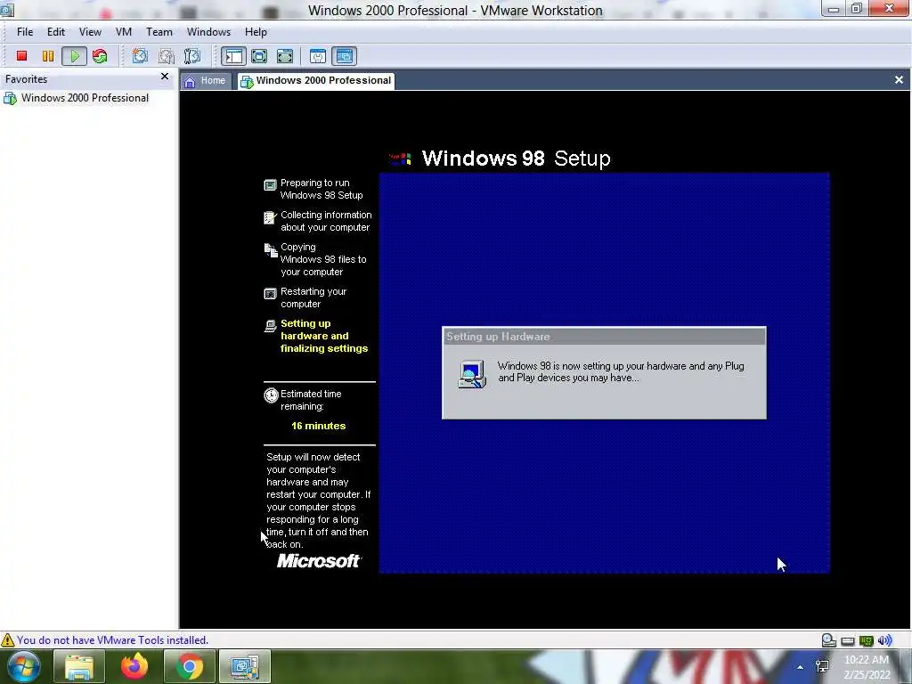Click the hard disk status icon

(829, 640)
